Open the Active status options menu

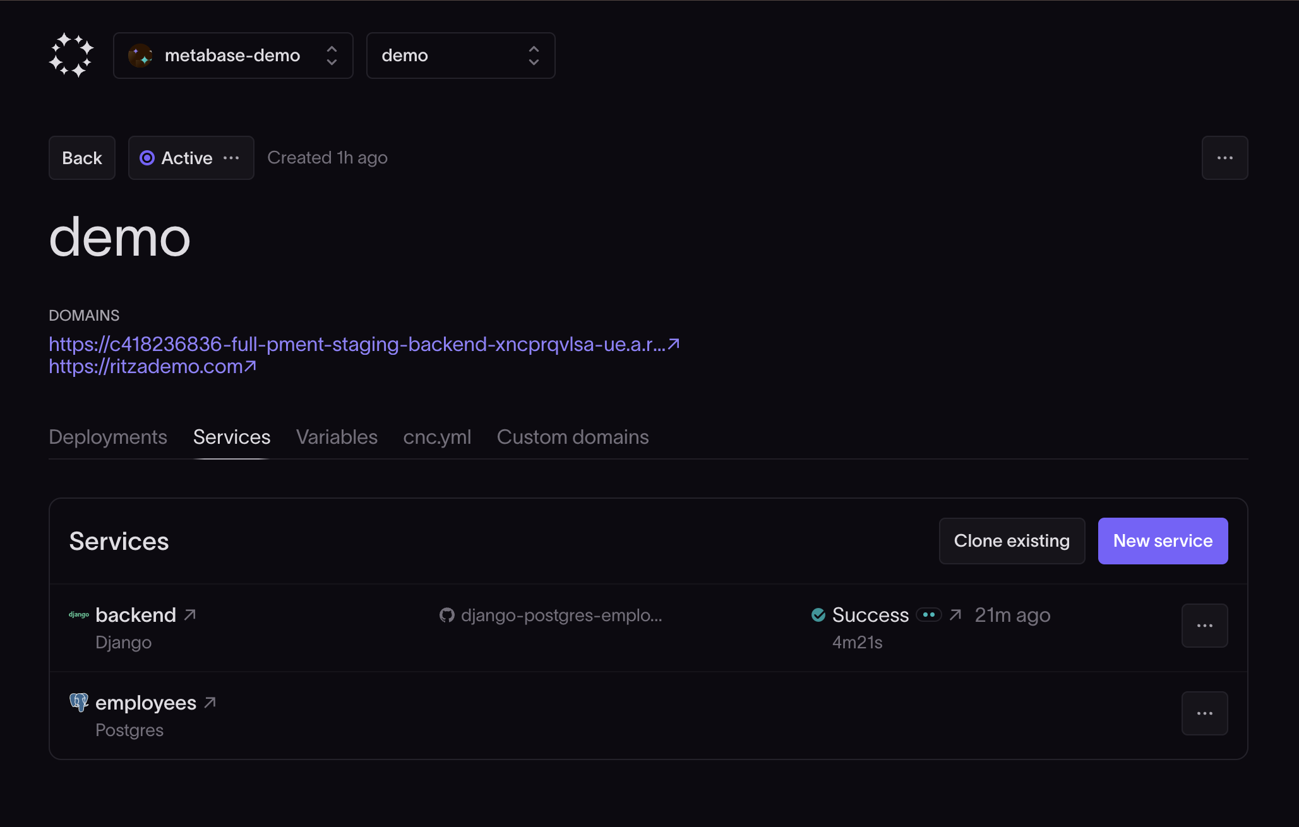tap(191, 158)
